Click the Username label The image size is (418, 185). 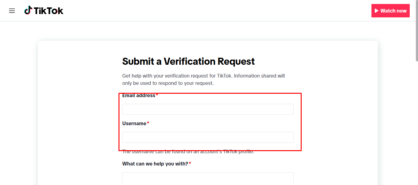click(134, 123)
